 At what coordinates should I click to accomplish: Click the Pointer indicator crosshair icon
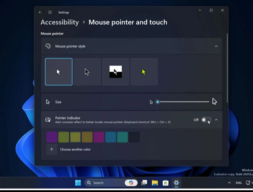click(48, 120)
